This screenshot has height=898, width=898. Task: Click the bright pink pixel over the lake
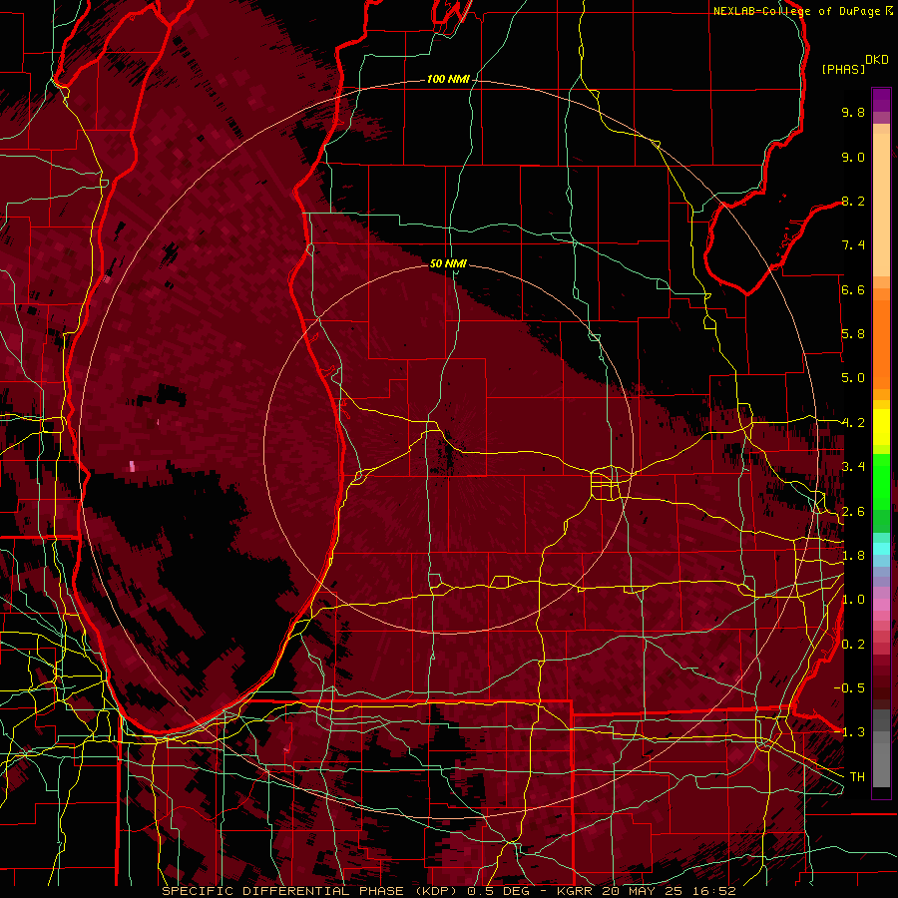pyautogui.click(x=133, y=466)
